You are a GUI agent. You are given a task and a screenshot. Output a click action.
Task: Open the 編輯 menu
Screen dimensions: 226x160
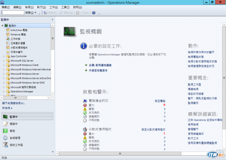(x=18, y=7)
